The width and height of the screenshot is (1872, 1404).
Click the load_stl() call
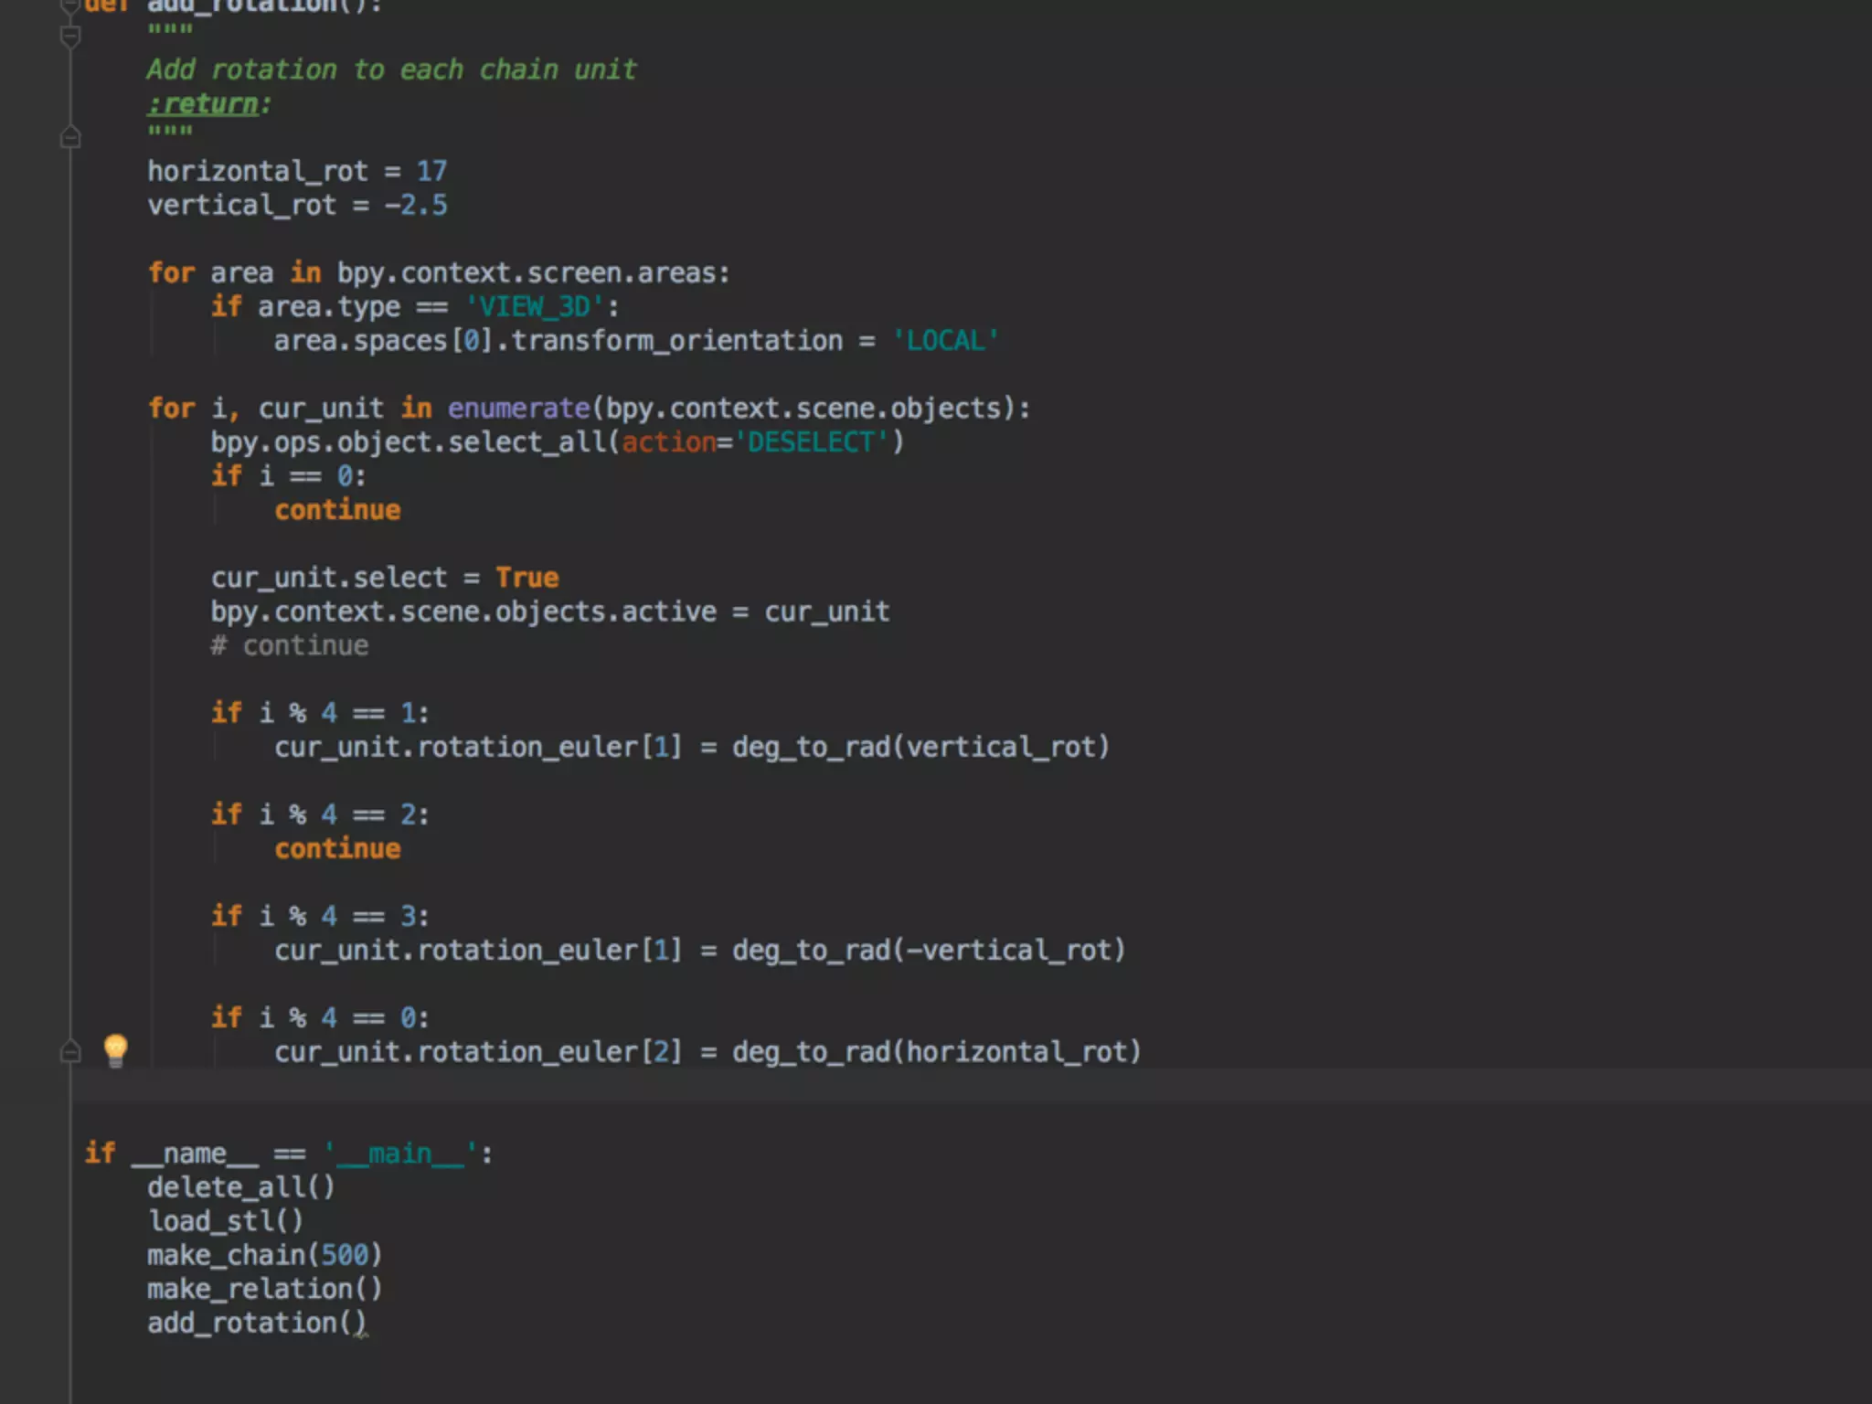(x=225, y=1221)
